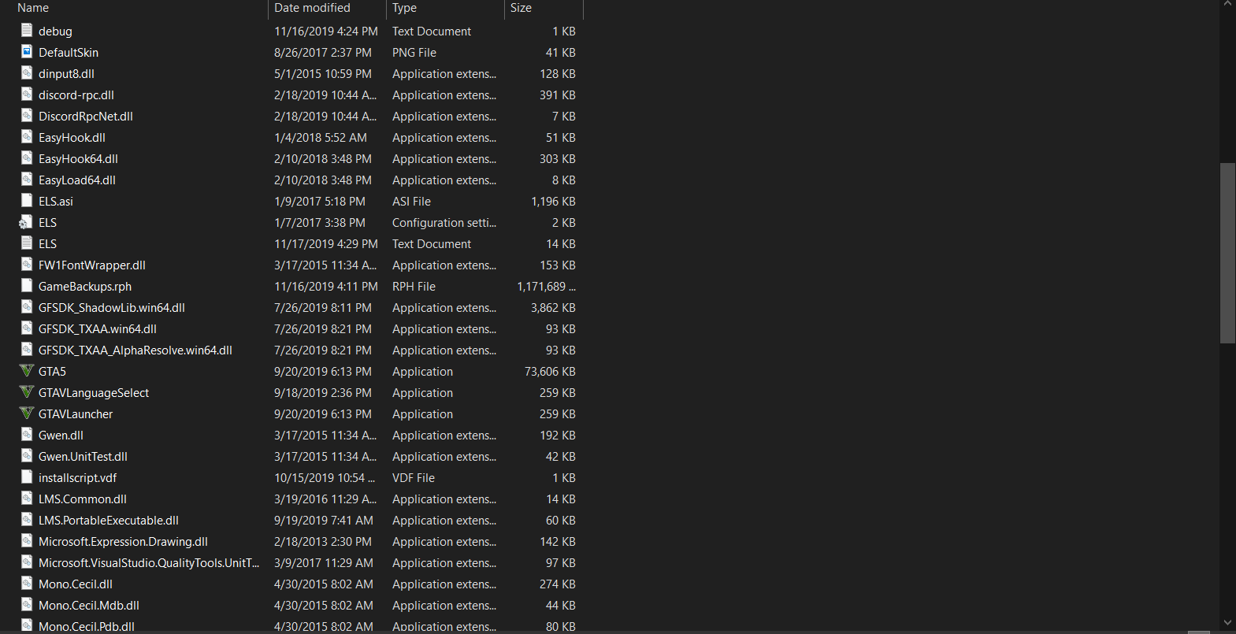Click the date 9/18/2019 2:36 PM

[x=323, y=393]
